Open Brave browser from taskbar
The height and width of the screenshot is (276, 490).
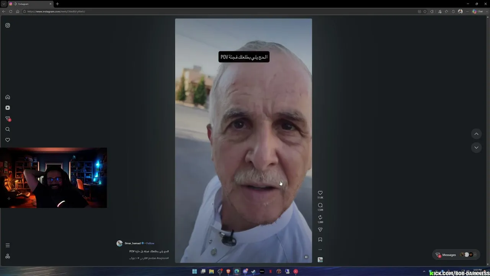click(x=228, y=271)
